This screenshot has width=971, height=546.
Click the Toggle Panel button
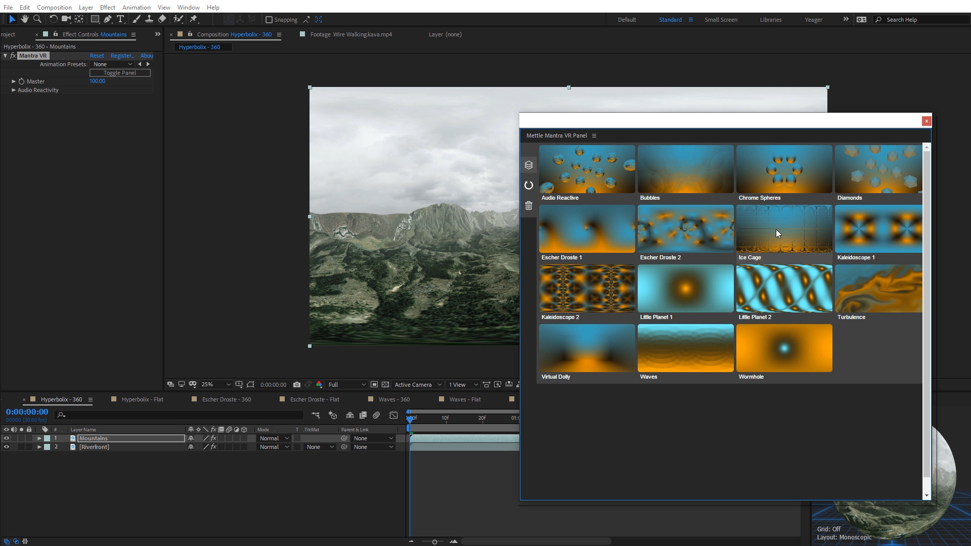tap(120, 73)
